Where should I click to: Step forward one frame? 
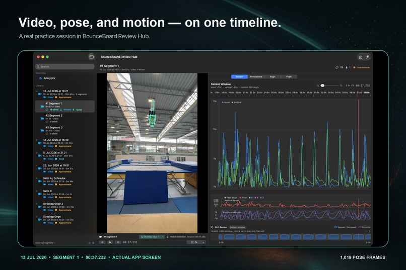point(118,242)
